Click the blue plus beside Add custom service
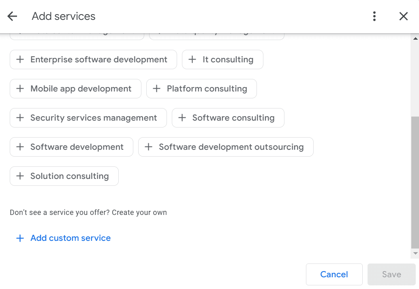Viewport: 419px width, 289px height. click(20, 238)
